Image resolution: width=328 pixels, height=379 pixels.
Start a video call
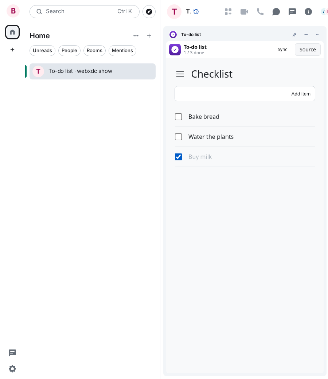(244, 12)
